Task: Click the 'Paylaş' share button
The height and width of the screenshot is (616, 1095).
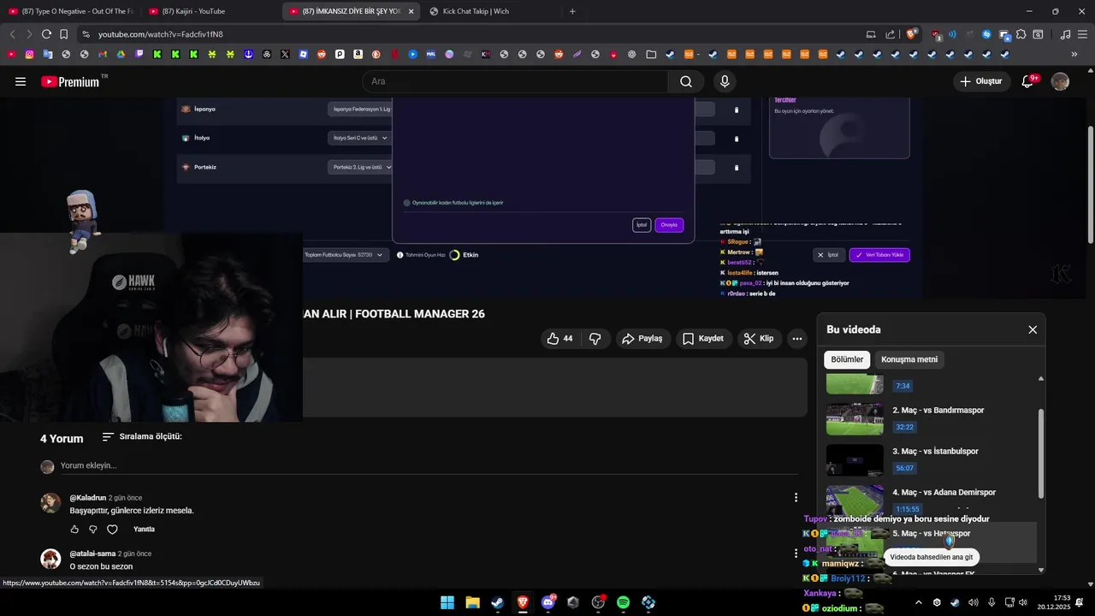Action: 642,339
